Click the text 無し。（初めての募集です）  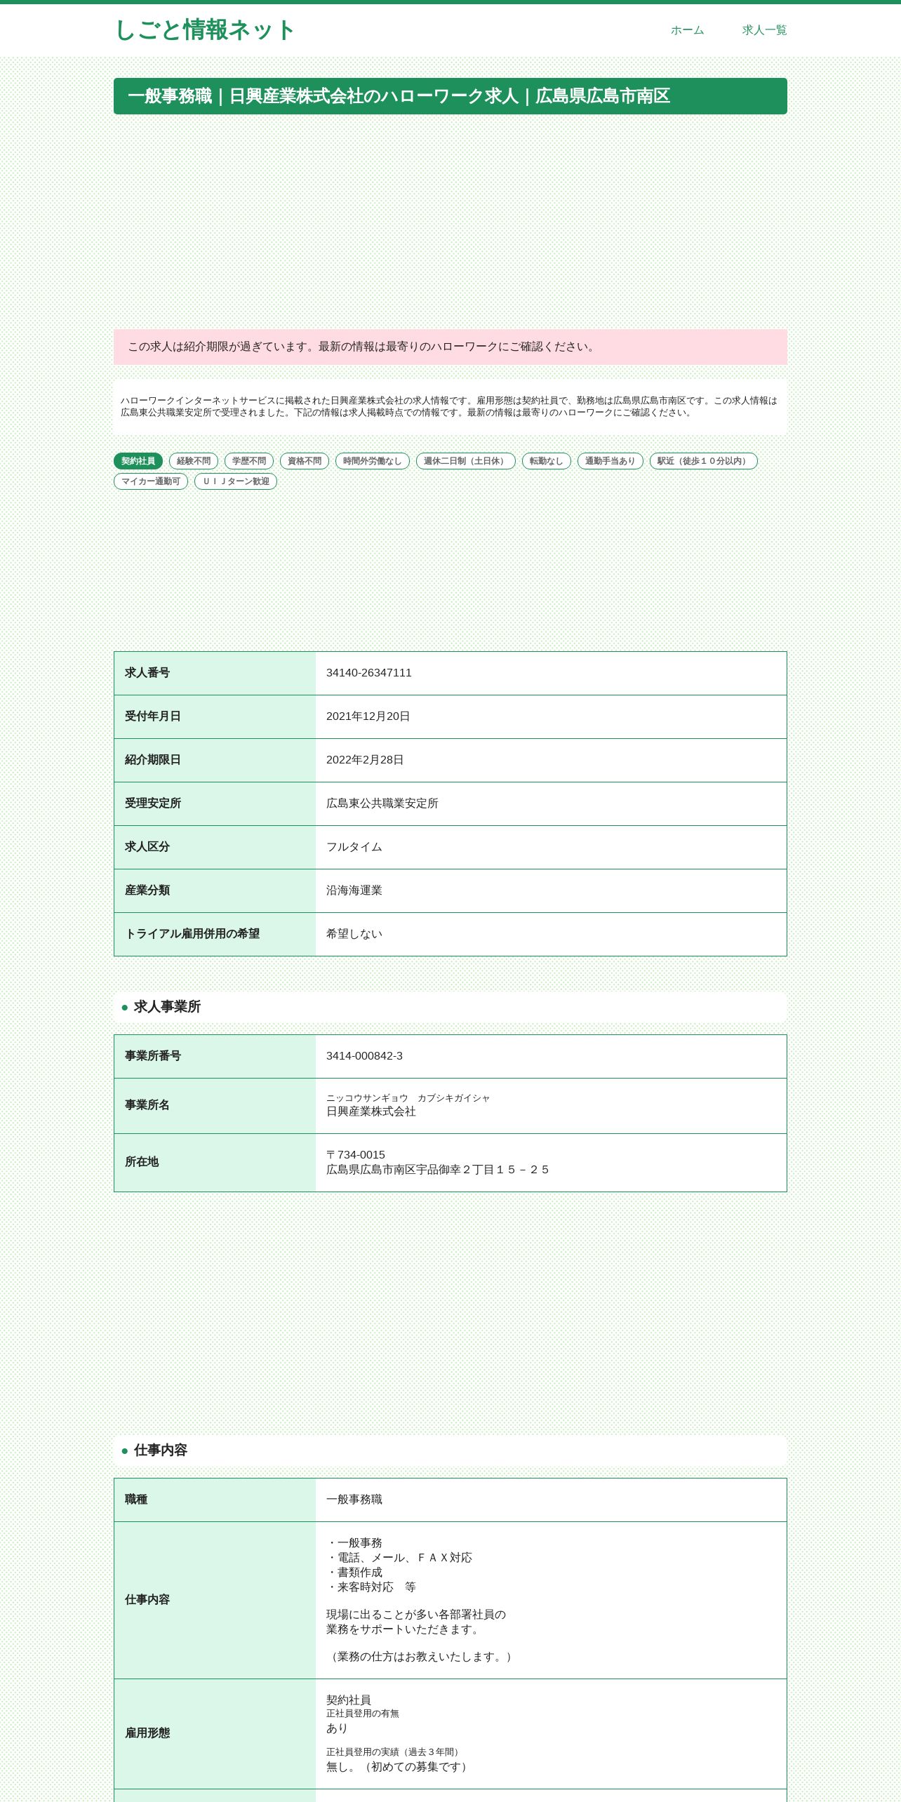(x=399, y=1767)
